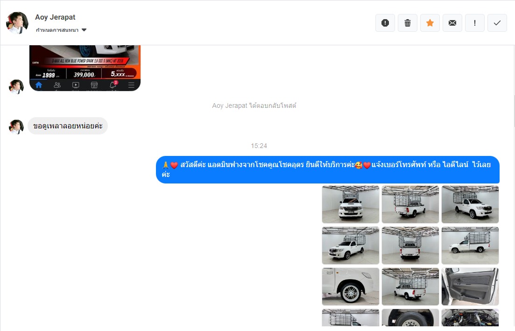This screenshot has width=515, height=331.
Task: Open first-row middle rear-angle truck photo
Action: [x=410, y=204]
